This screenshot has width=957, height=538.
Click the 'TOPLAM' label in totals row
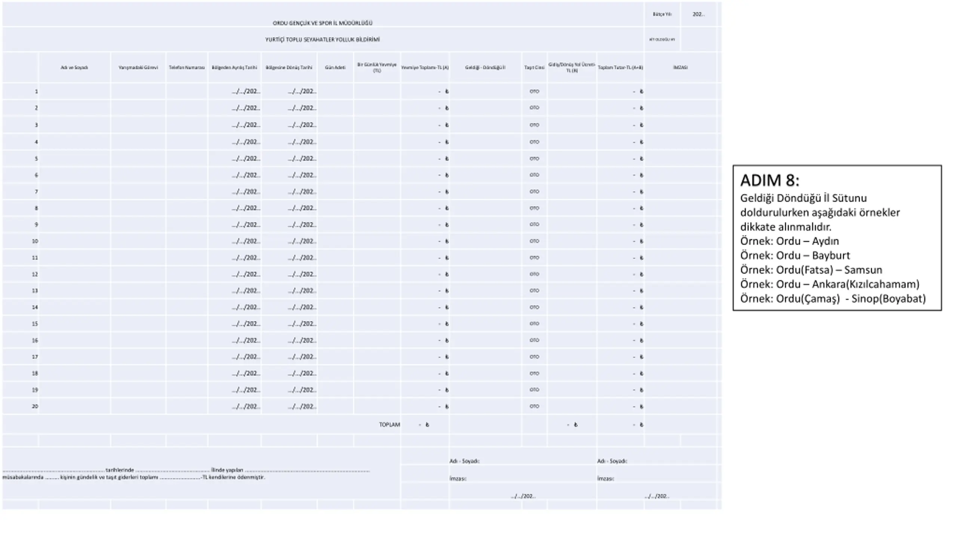click(x=389, y=424)
